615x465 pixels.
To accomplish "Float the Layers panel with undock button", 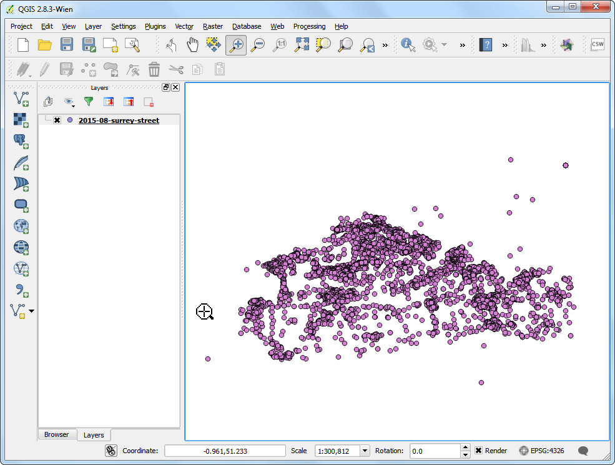I will click(166, 87).
